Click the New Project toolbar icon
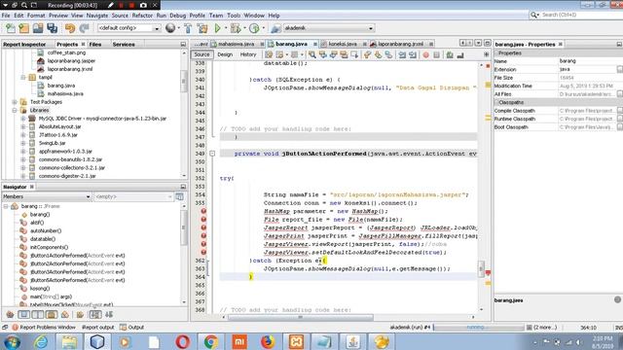The width and height of the screenshot is (623, 350). coord(23,28)
